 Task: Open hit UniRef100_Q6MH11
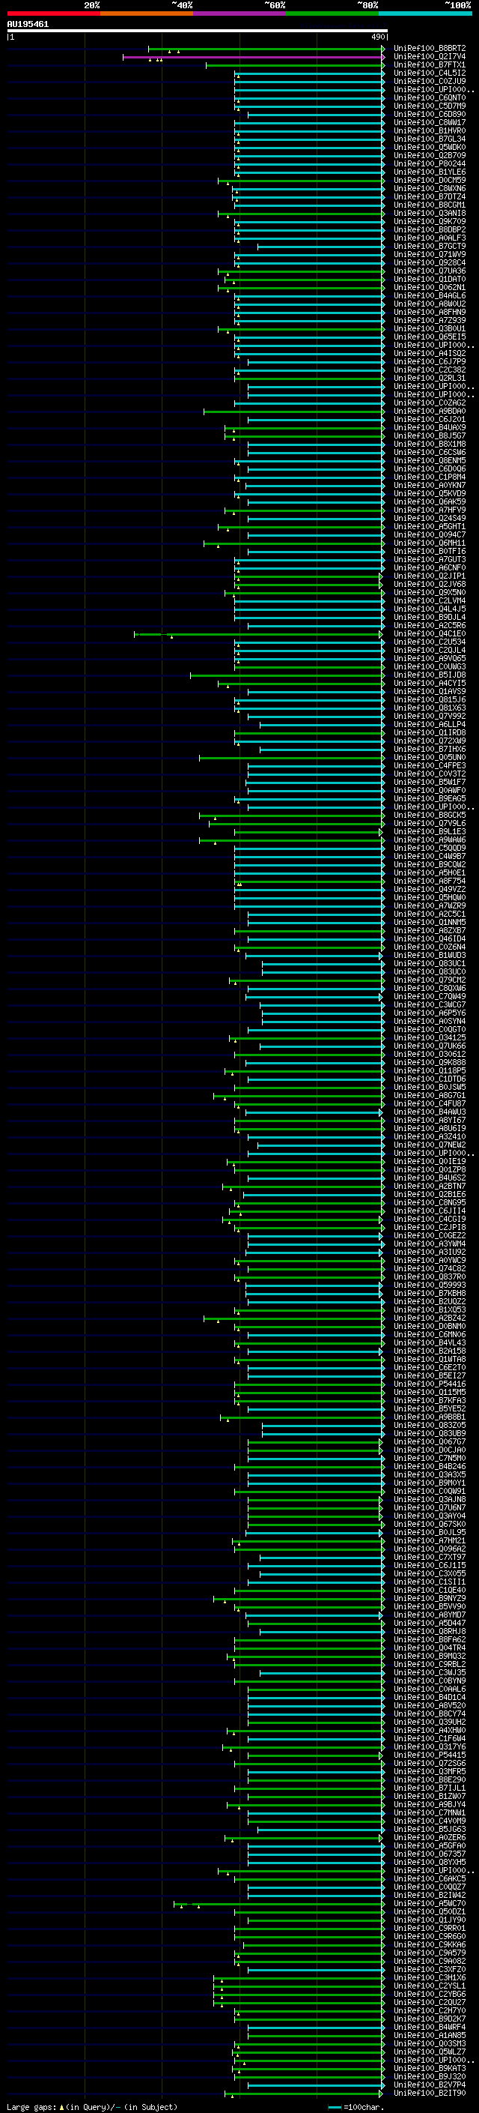click(x=429, y=543)
